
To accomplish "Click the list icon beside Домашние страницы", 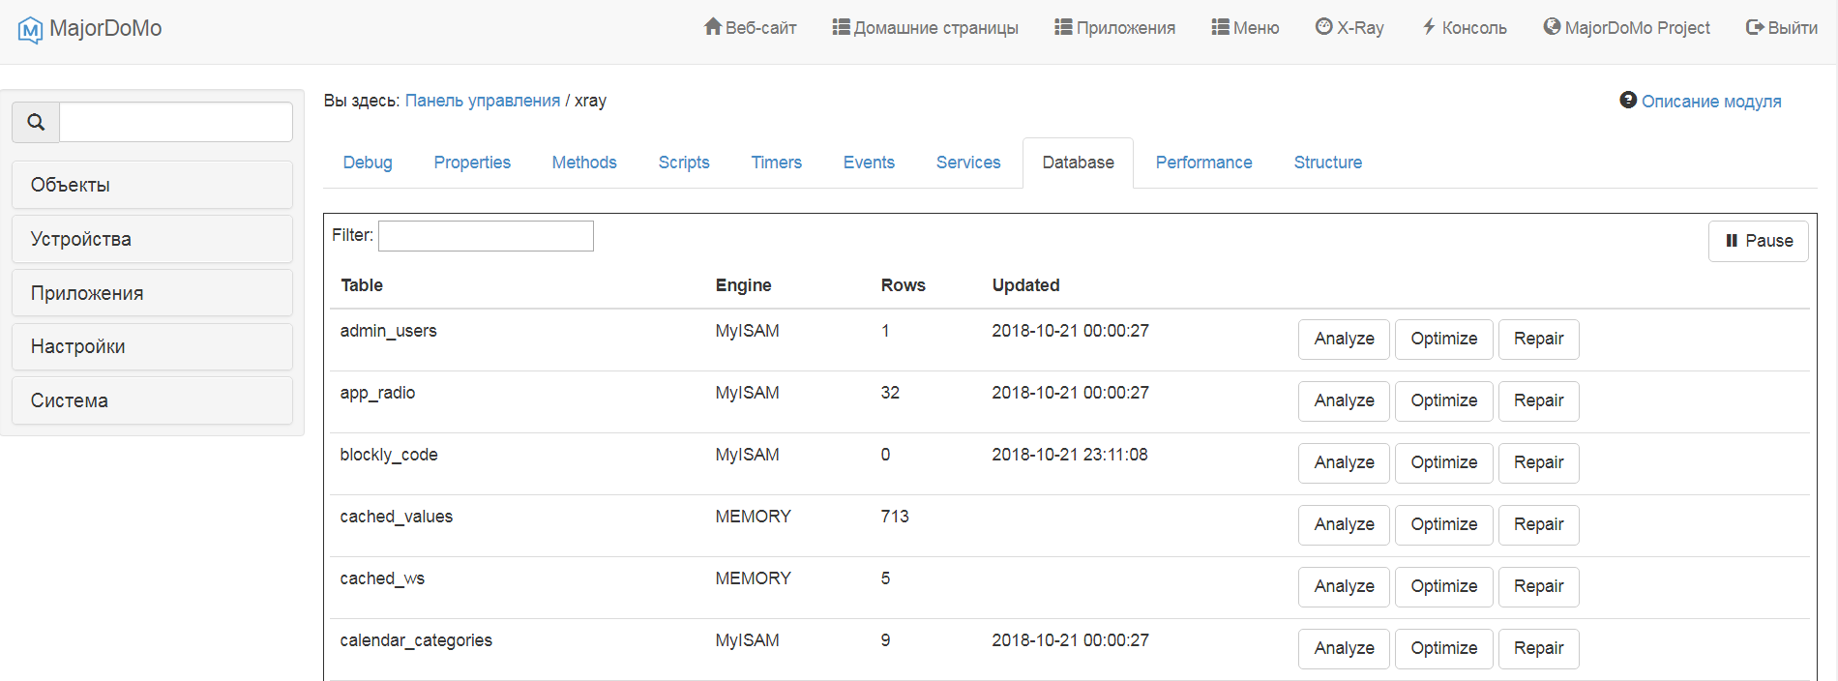I will pos(841,27).
